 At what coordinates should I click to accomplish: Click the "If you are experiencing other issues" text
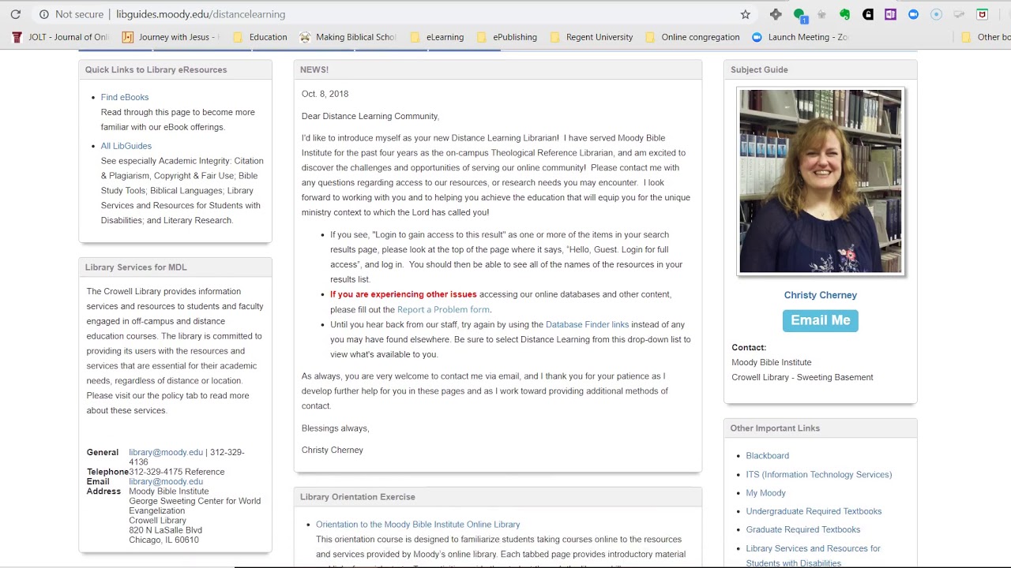click(x=404, y=294)
